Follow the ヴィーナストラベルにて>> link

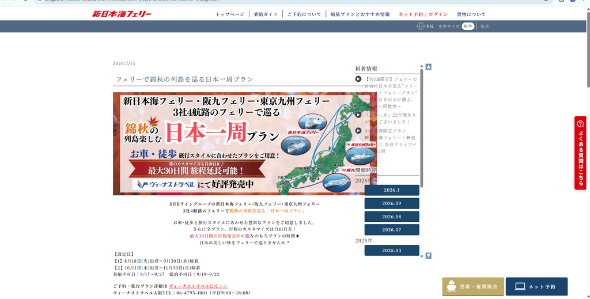(x=198, y=286)
